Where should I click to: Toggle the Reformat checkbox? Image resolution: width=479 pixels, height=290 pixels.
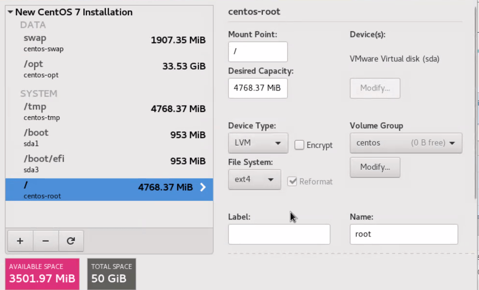coord(293,181)
